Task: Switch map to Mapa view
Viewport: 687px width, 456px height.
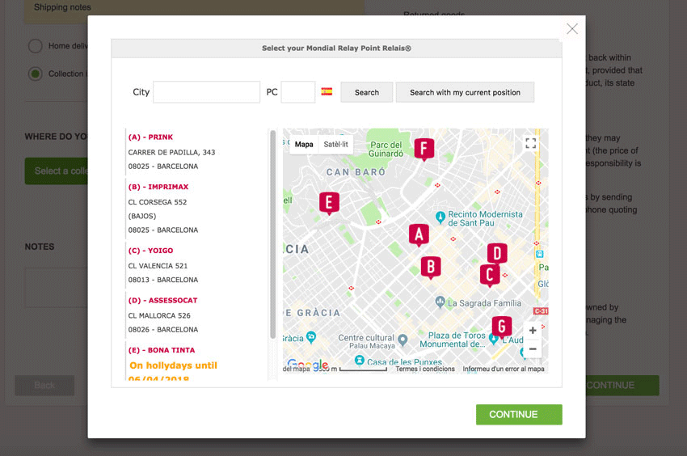Action: pos(304,144)
